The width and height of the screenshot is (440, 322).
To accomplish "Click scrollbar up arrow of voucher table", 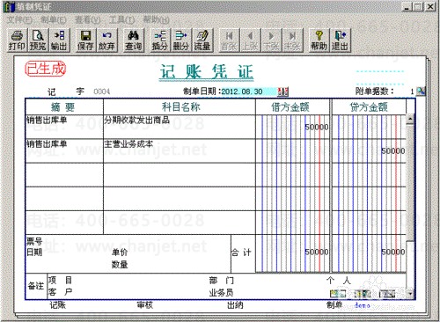I will (x=410, y=119).
